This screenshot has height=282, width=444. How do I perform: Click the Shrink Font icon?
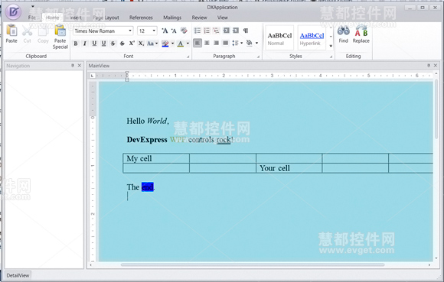pos(174,31)
